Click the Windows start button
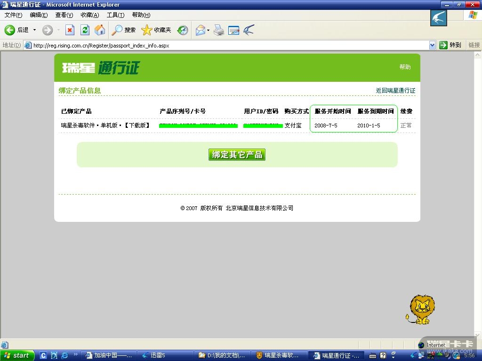Viewport: 482px width, 361px height. click(17, 355)
